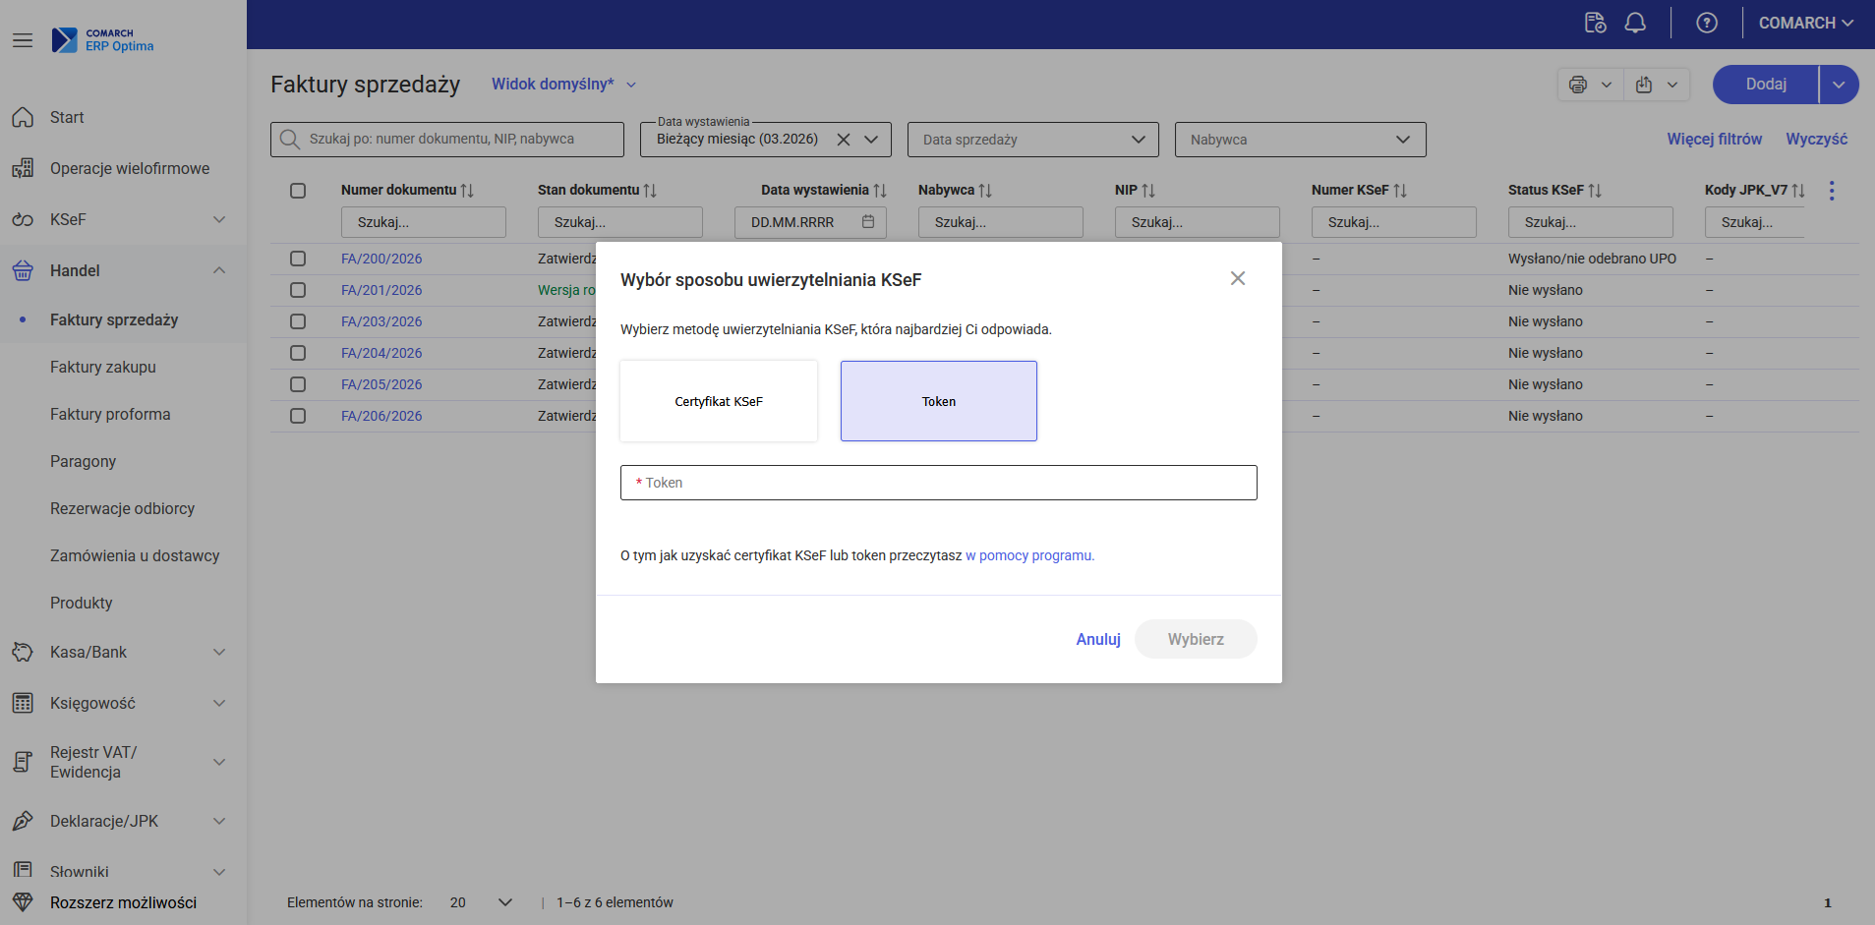Tick the checkbox for invoice FA/200/2026

tap(298, 259)
